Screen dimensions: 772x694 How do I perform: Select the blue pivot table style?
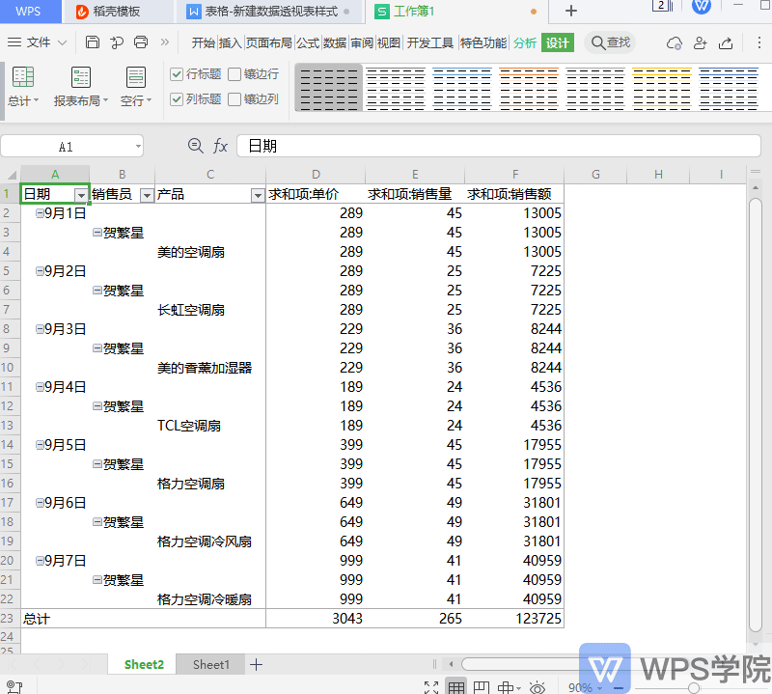click(462, 88)
